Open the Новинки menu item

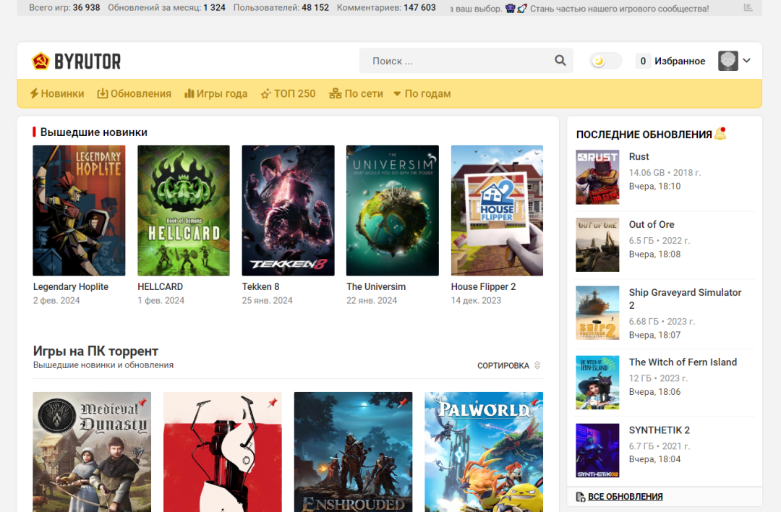pyautogui.click(x=57, y=93)
